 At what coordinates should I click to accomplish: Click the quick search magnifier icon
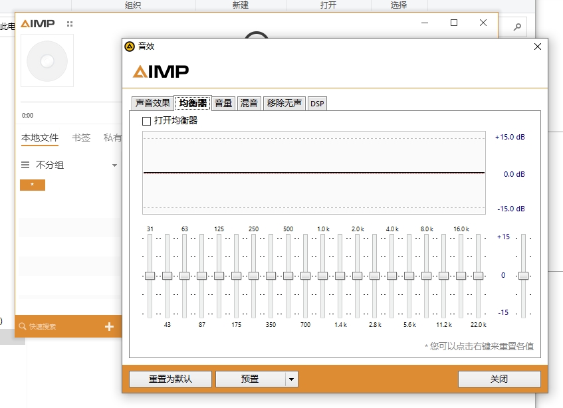(22, 326)
